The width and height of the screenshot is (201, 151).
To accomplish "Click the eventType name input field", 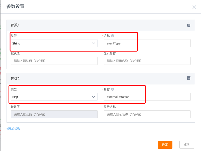I will [x=147, y=43].
